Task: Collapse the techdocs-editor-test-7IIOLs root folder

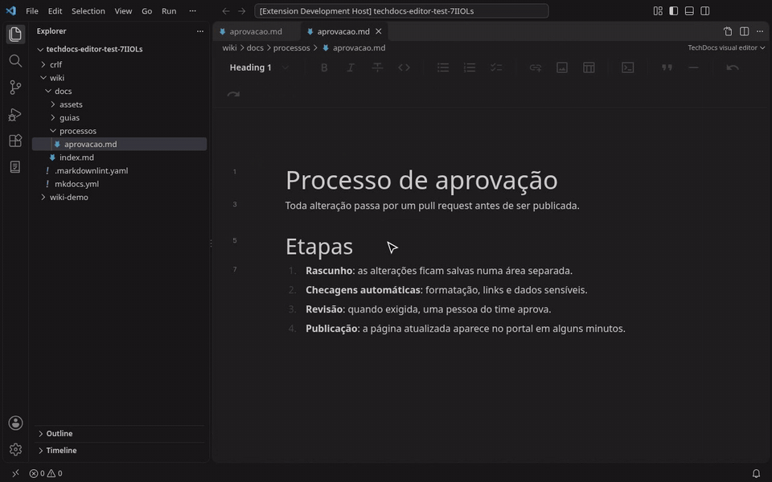Action: click(x=119, y=49)
